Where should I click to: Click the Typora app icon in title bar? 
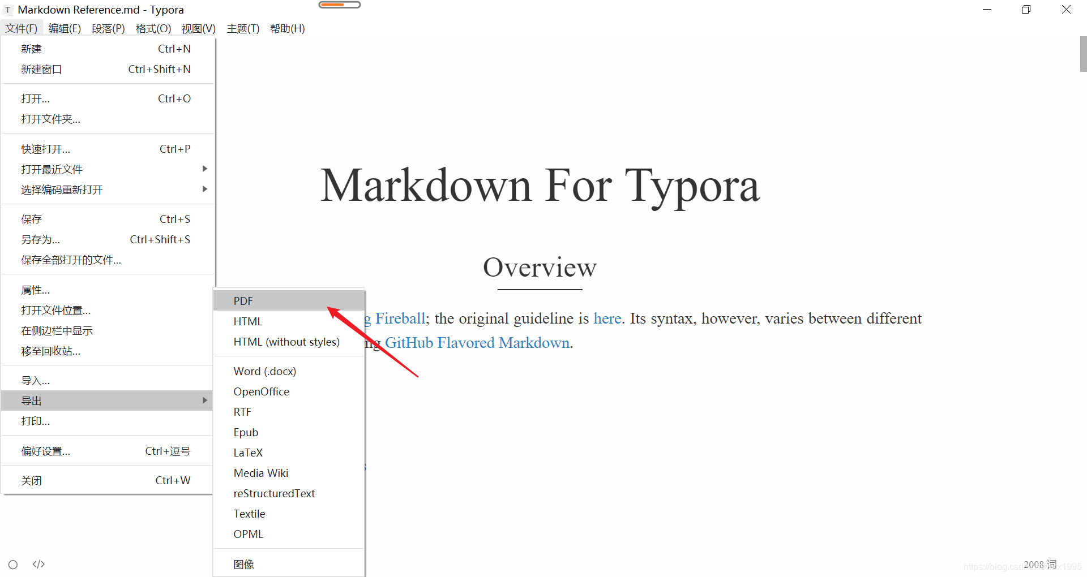[8, 10]
